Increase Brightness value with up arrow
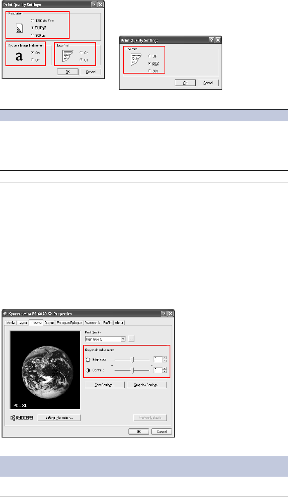This screenshot has width=288, height=497. [x=165, y=357]
